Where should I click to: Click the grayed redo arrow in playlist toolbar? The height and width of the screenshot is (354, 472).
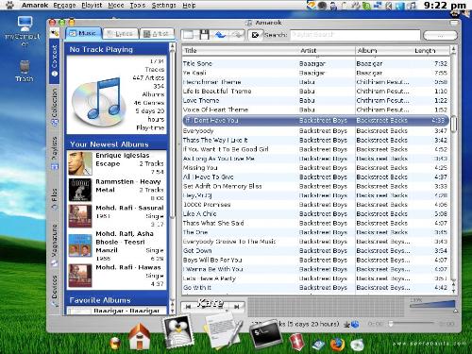(x=237, y=35)
